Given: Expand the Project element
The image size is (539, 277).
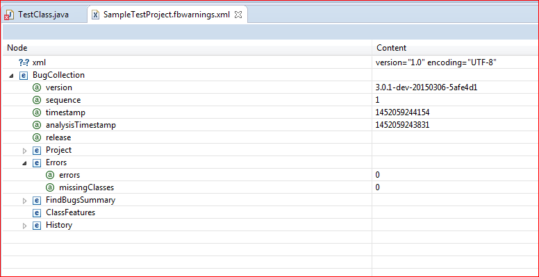Looking at the screenshot, I should click(x=24, y=150).
